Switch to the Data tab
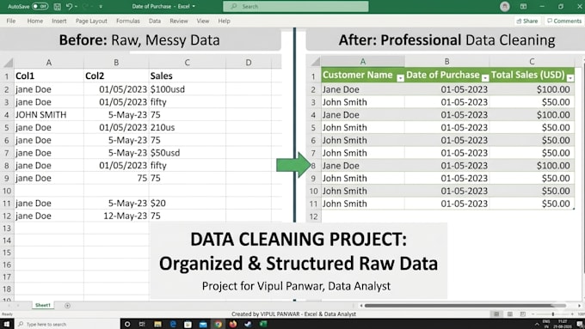585x329 pixels. coord(155,21)
